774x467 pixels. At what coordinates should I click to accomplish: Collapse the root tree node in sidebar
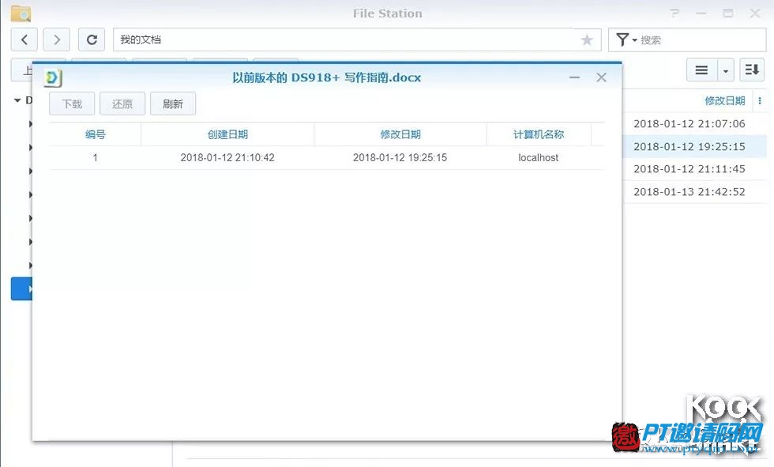pos(17,100)
